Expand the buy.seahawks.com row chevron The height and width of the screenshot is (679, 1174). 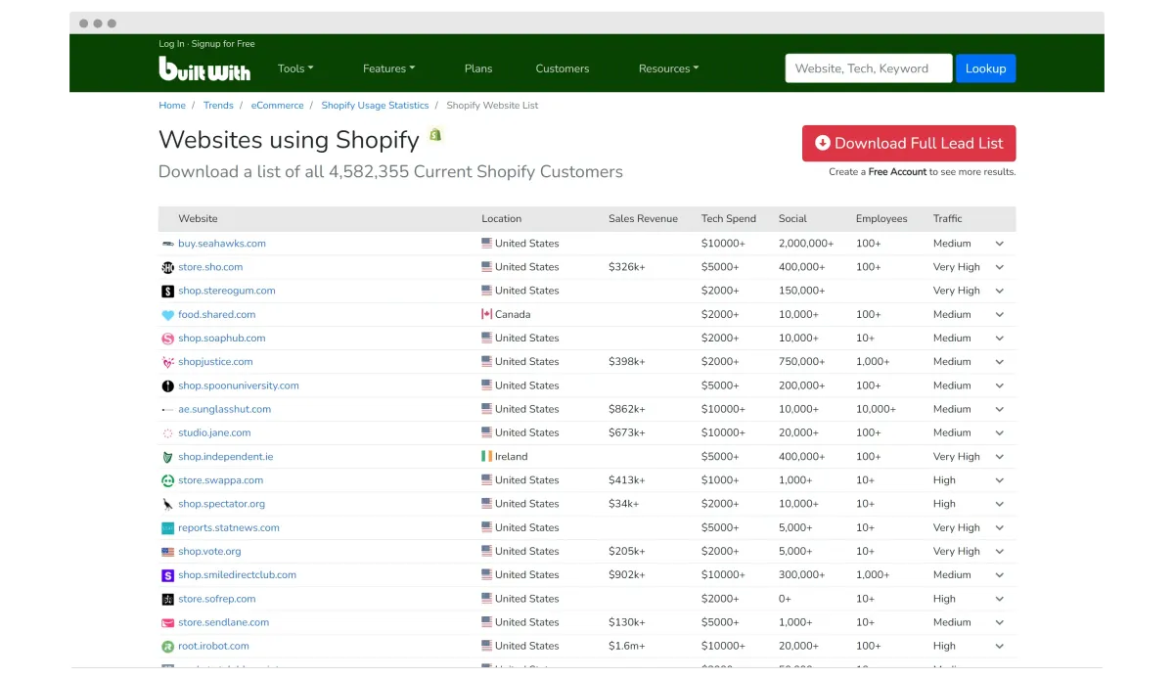(1000, 244)
